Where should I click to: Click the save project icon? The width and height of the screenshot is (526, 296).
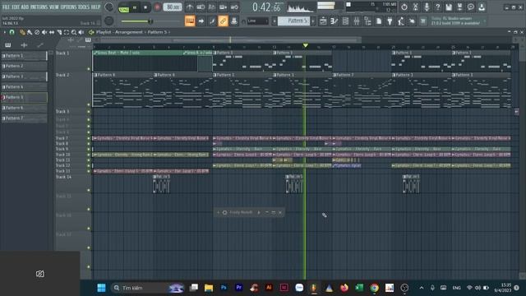[449, 7]
